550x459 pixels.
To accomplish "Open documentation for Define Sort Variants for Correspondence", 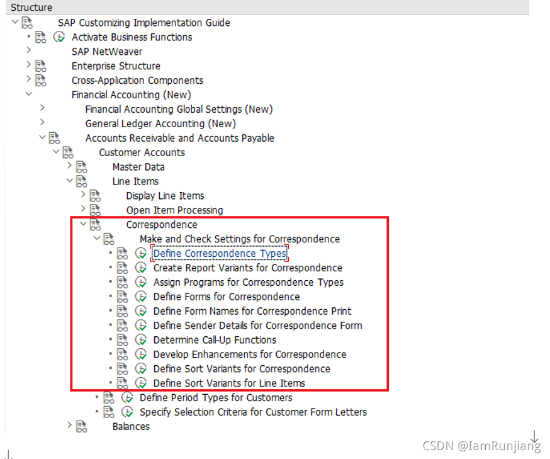I will pyautogui.click(x=123, y=368).
